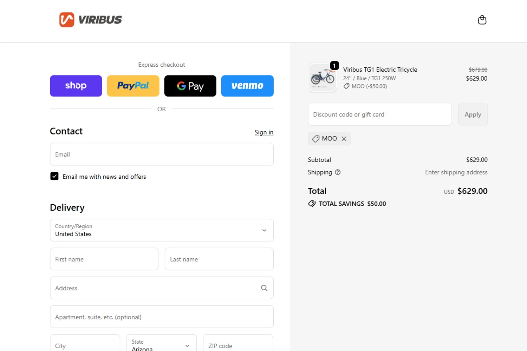Open the Country/Region dropdown
Viewport: 527px width, 351px height.
(162, 230)
